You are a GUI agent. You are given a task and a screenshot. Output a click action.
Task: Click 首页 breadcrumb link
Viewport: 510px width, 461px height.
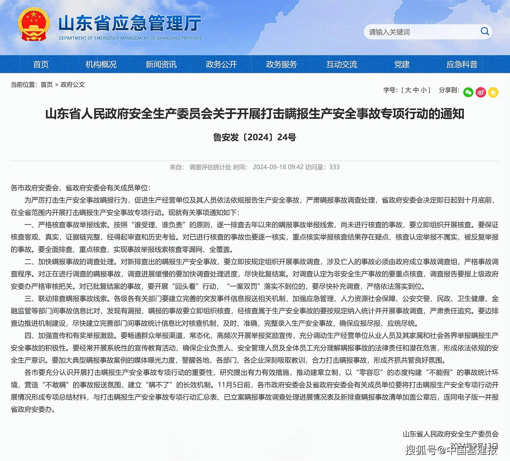[x=47, y=85]
